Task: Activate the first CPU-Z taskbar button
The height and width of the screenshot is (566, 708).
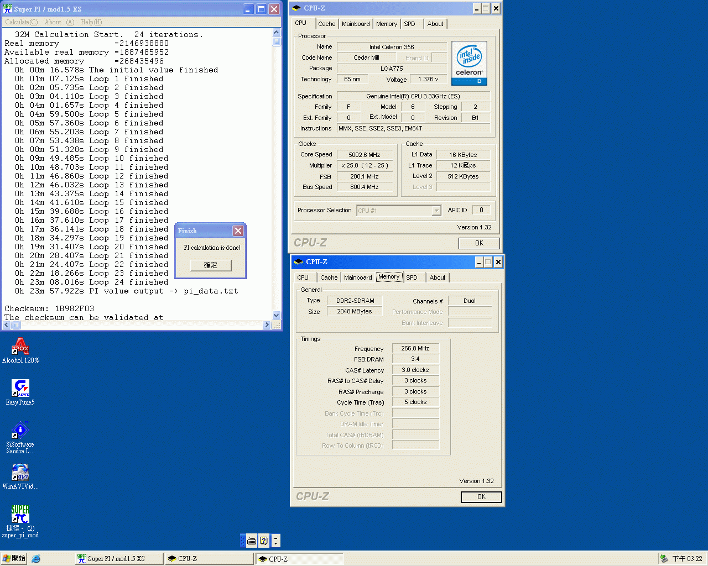Action: pos(209,559)
